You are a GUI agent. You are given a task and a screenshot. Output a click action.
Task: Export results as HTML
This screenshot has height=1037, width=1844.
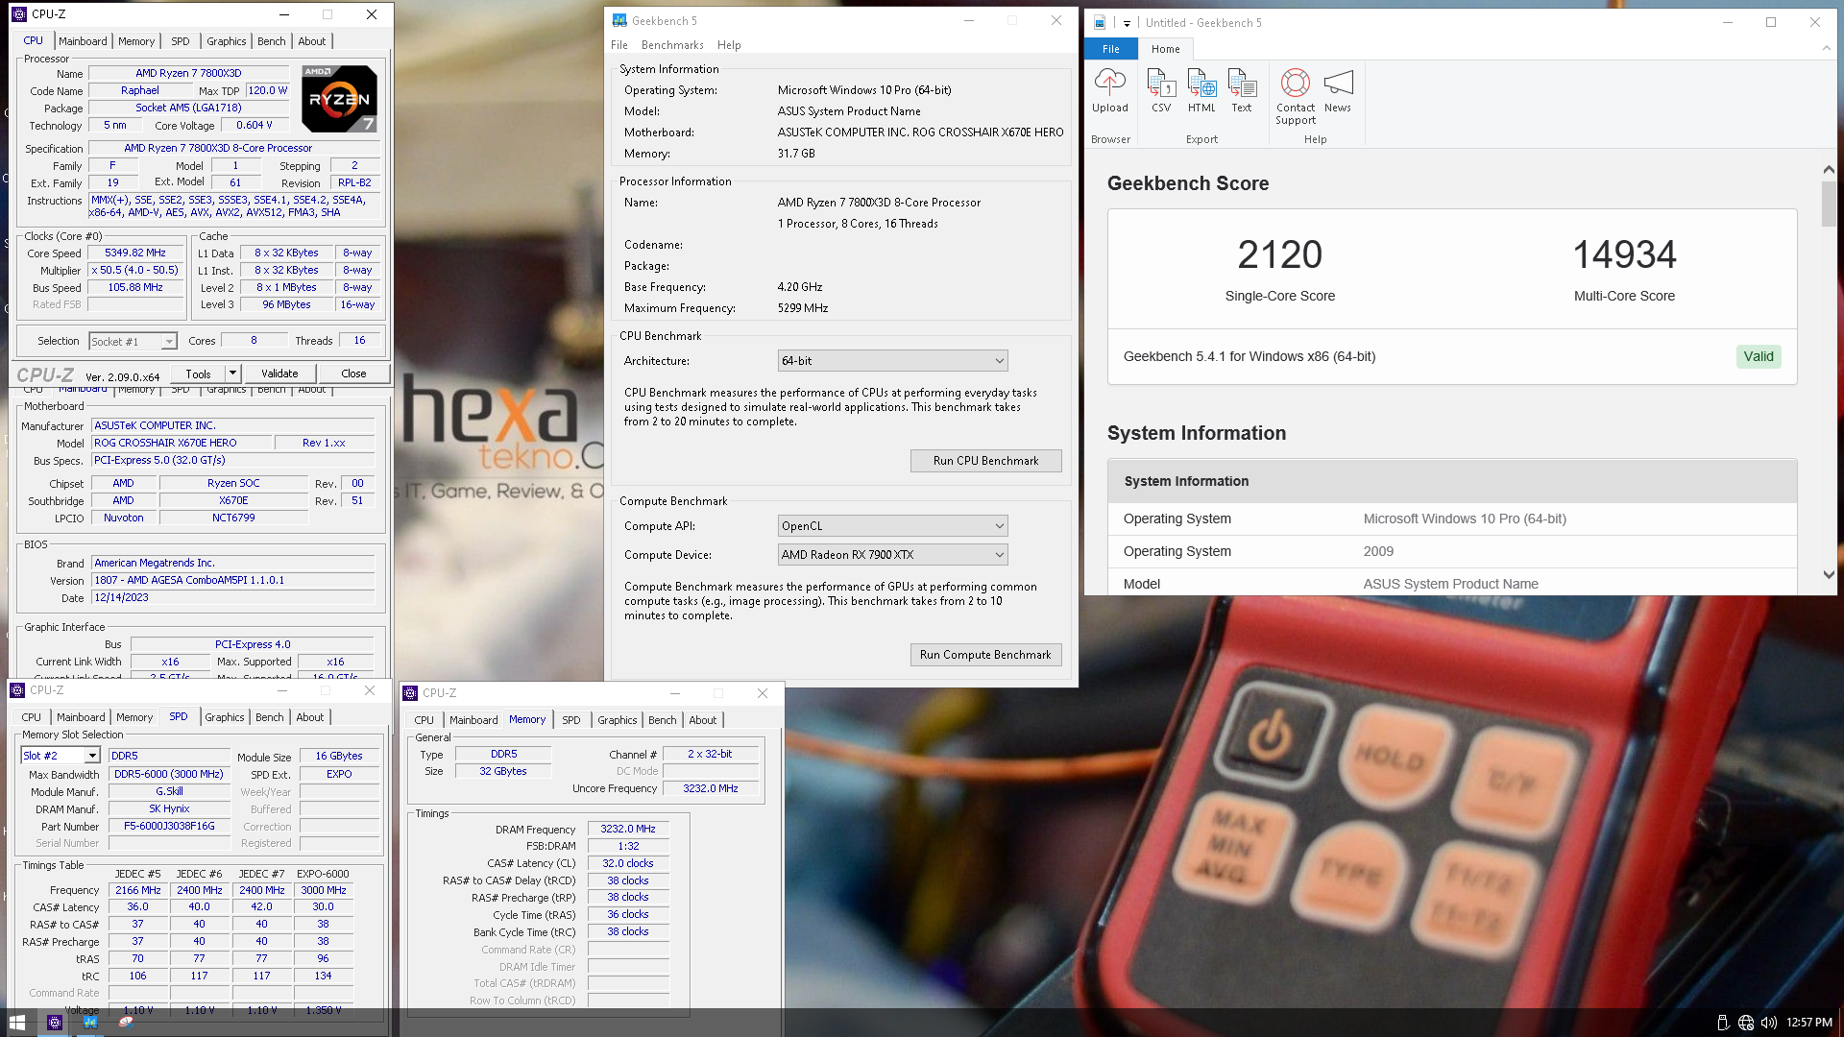click(1201, 84)
